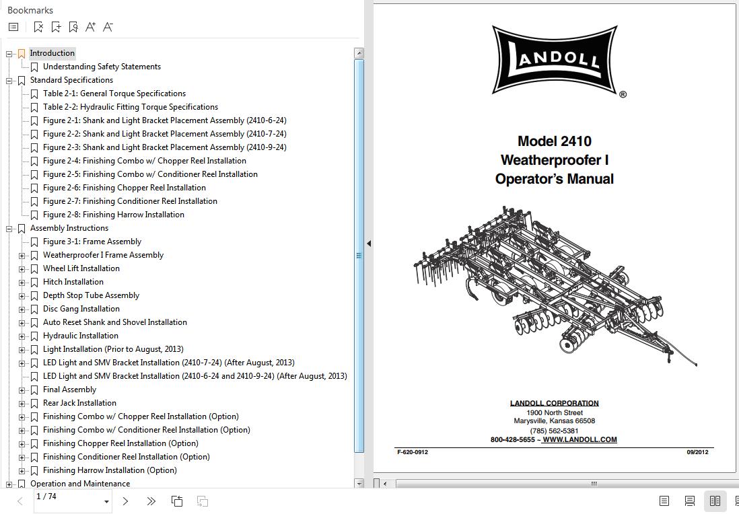
Task: Go to previous page arrow
Action: click(20, 501)
